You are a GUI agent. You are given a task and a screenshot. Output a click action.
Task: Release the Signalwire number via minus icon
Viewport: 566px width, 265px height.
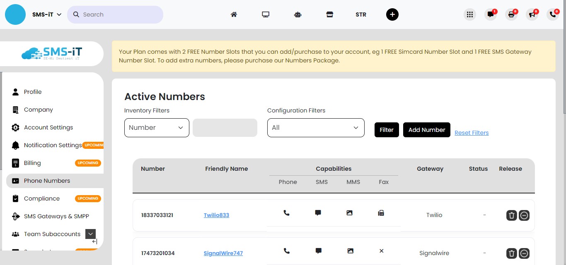(x=524, y=253)
